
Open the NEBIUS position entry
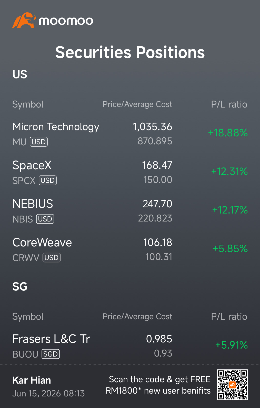click(130, 211)
